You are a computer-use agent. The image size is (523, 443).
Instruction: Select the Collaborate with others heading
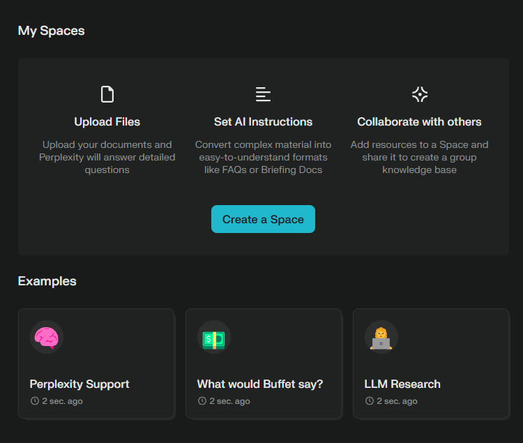pos(419,122)
